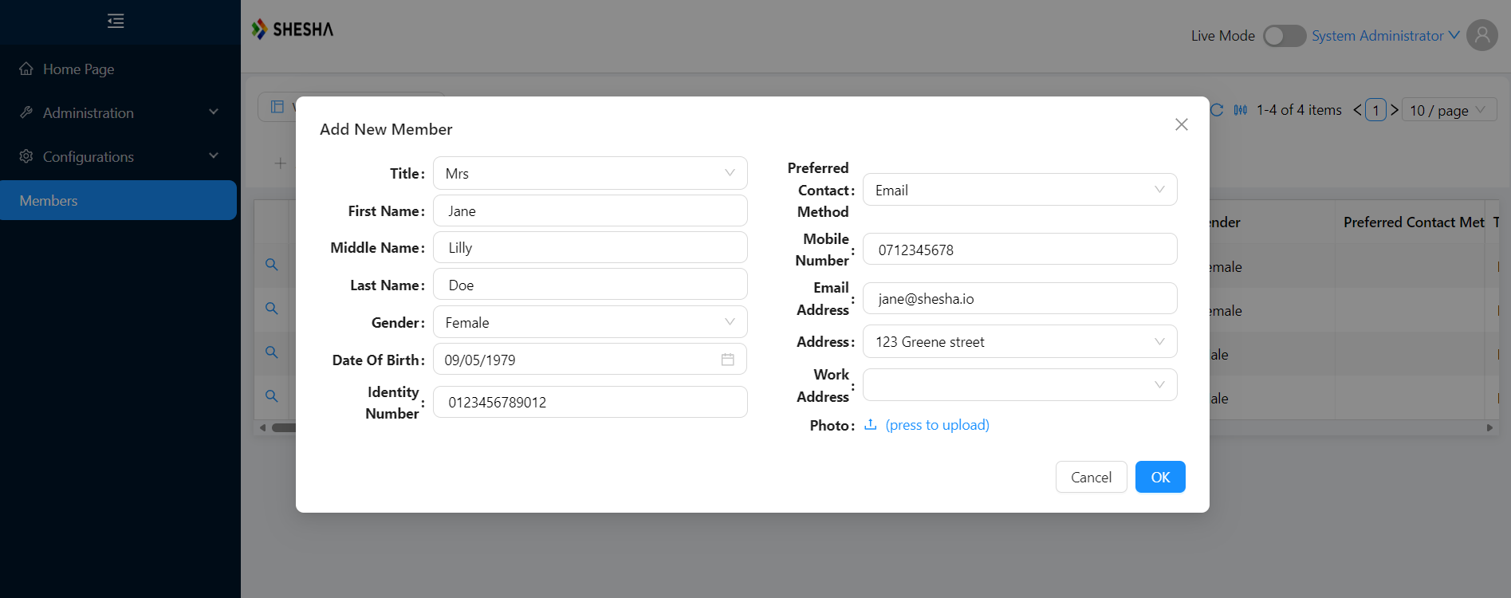Click the Cancel button
The width and height of the screenshot is (1511, 598).
1091,477
